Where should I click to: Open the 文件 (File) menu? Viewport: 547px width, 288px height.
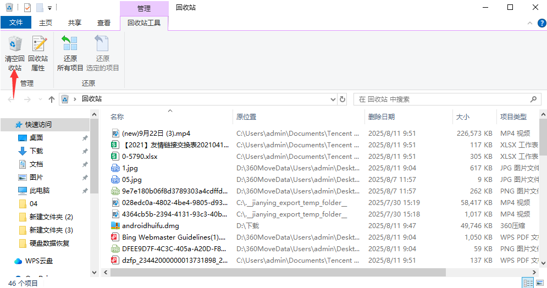(x=16, y=23)
